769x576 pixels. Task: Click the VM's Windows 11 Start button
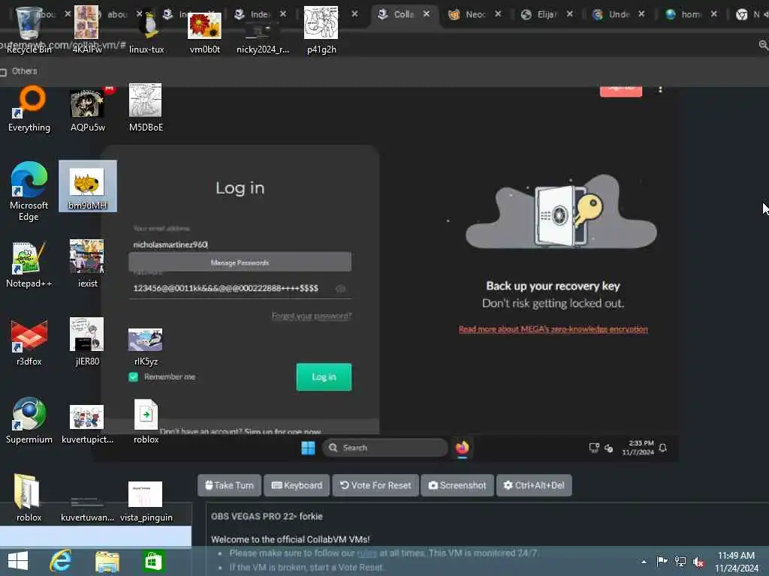[x=308, y=448]
